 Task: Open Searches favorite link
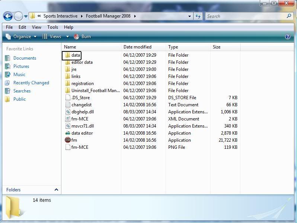(x=22, y=91)
